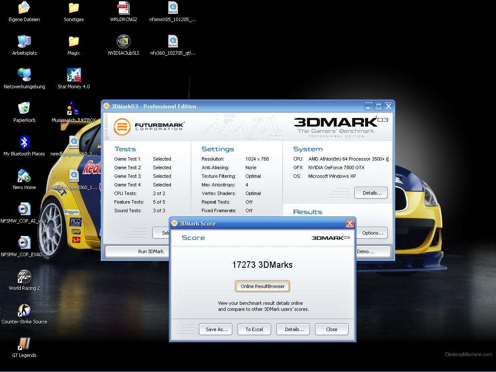Click Online ResultBrowser button

tap(263, 286)
